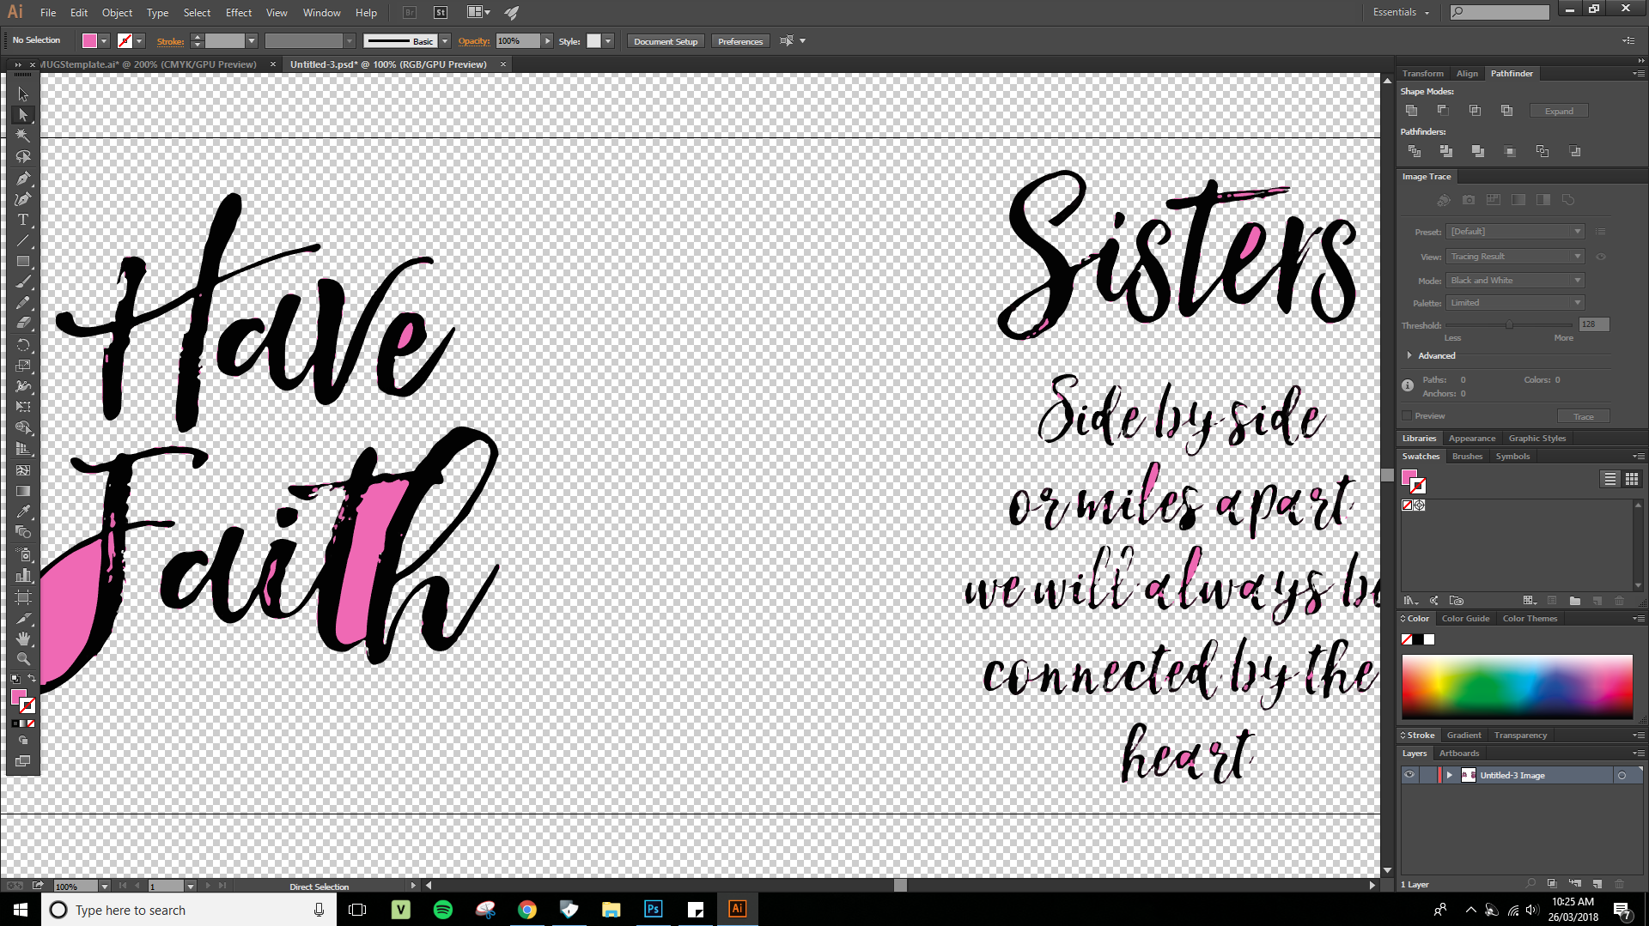Click the Document Setup button
This screenshot has width=1649, height=926.
pos(666,41)
